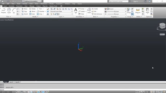Click the Cut scissors icon in Clipboard panel

point(151,9)
